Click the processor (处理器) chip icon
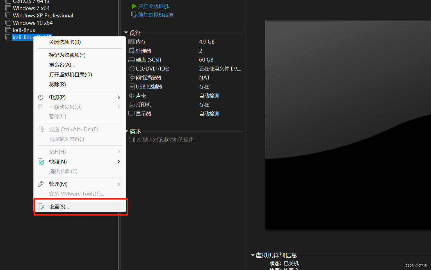 [131, 51]
